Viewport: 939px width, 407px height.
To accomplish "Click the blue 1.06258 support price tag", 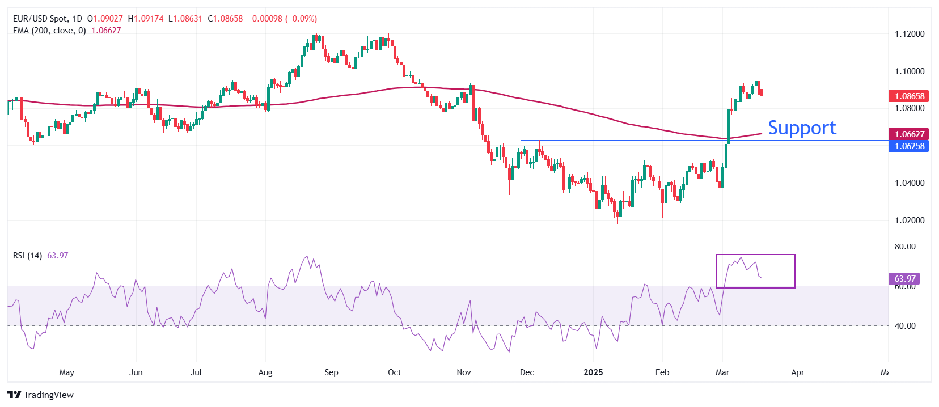I will pos(909,146).
